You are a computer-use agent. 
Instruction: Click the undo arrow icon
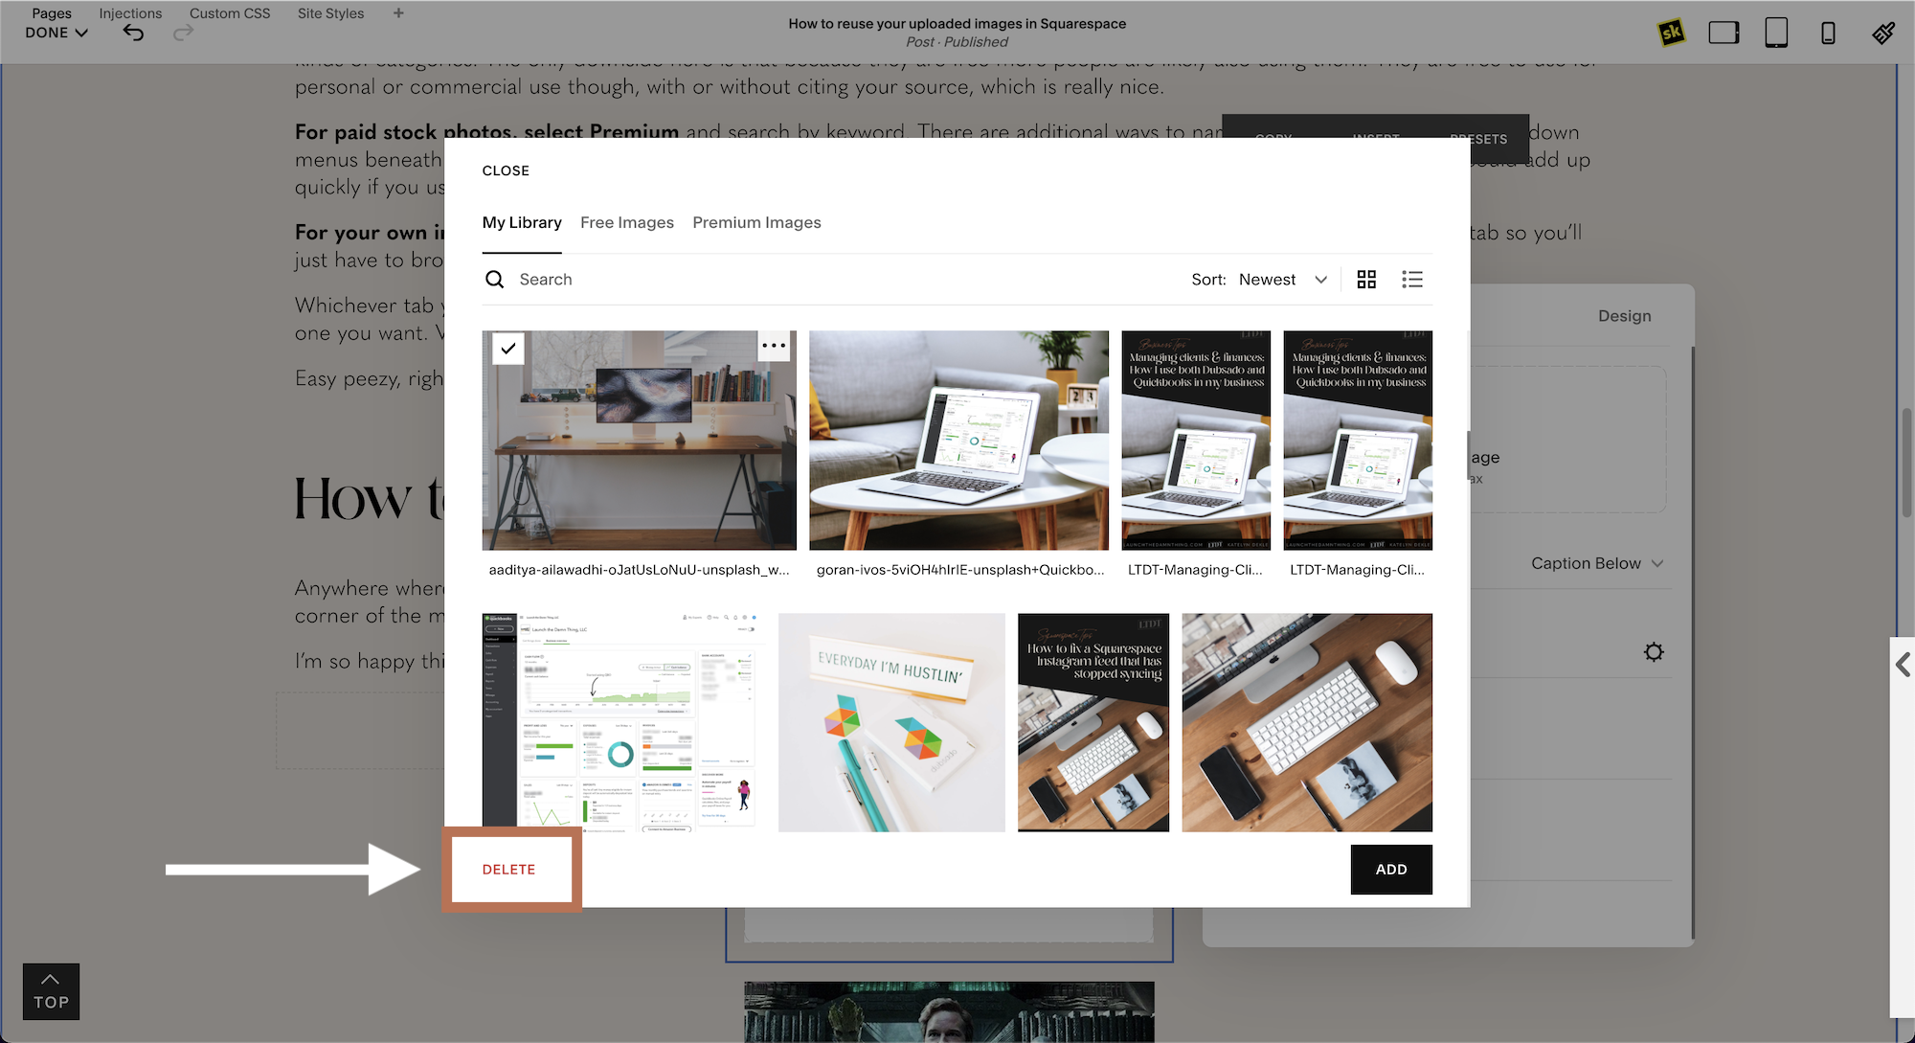click(x=132, y=31)
